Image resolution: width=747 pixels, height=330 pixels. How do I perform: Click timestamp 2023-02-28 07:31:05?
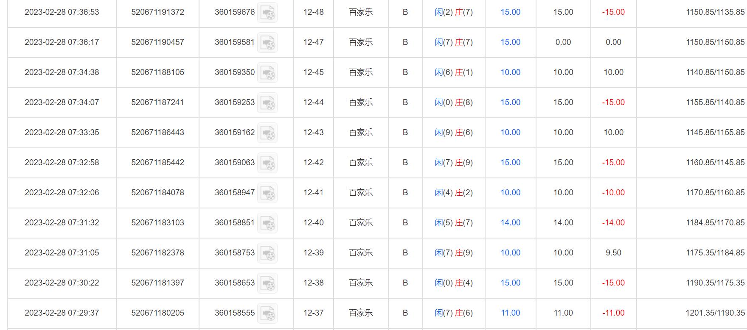pos(62,253)
